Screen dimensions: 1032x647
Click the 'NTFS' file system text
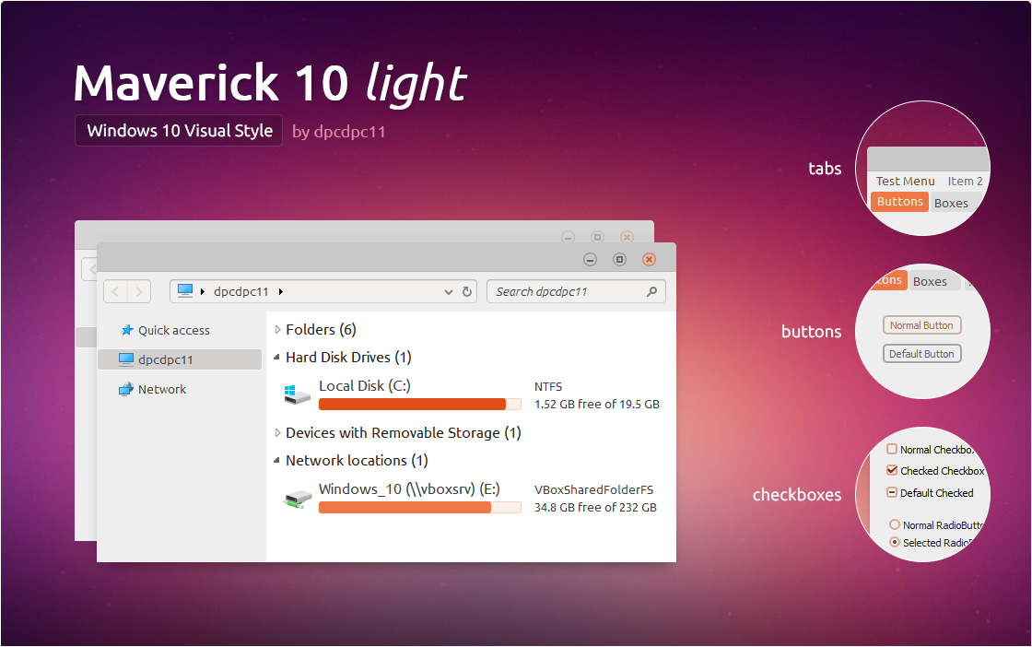[x=548, y=386]
